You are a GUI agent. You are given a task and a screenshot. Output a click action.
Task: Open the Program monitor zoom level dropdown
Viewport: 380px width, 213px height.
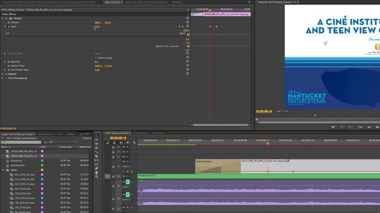(283, 111)
